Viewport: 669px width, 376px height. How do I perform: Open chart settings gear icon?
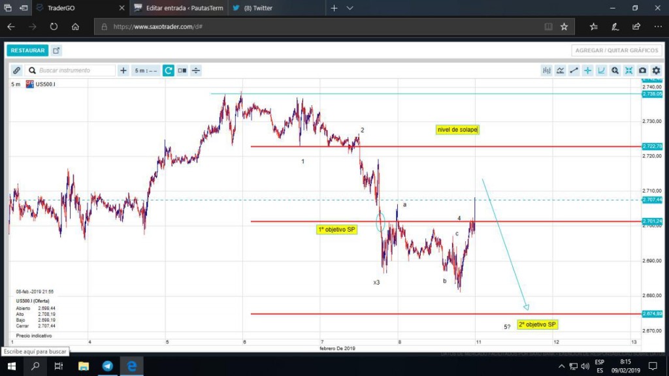656,70
